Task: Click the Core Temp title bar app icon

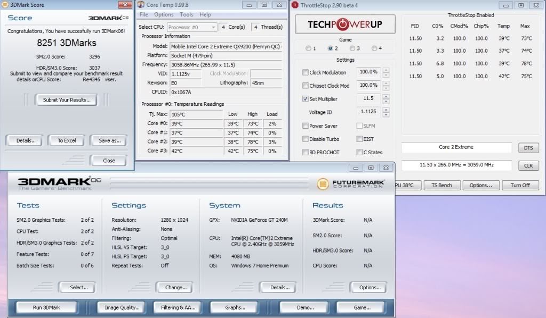Action: 141,5
